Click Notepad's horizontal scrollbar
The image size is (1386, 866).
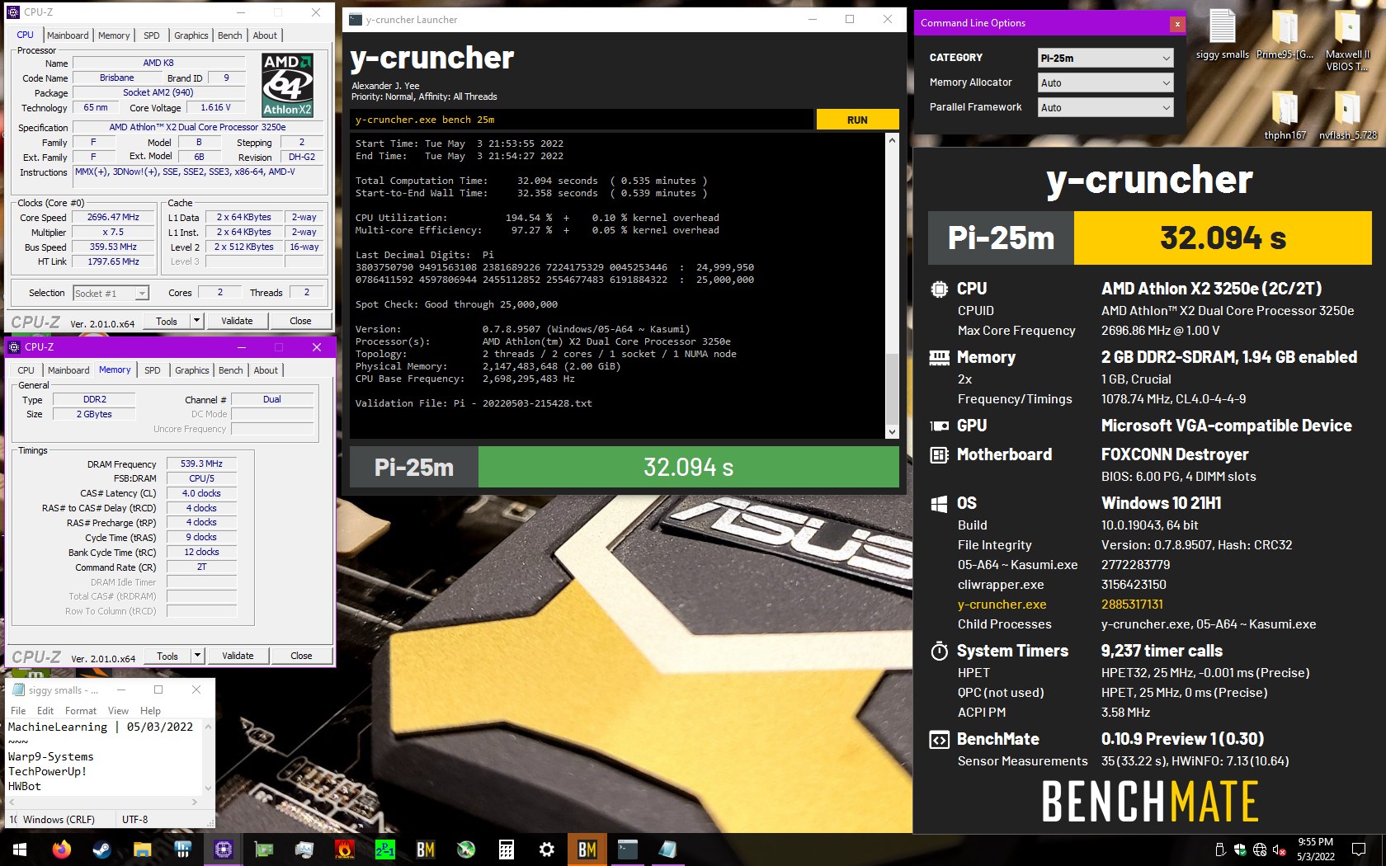coord(105,802)
